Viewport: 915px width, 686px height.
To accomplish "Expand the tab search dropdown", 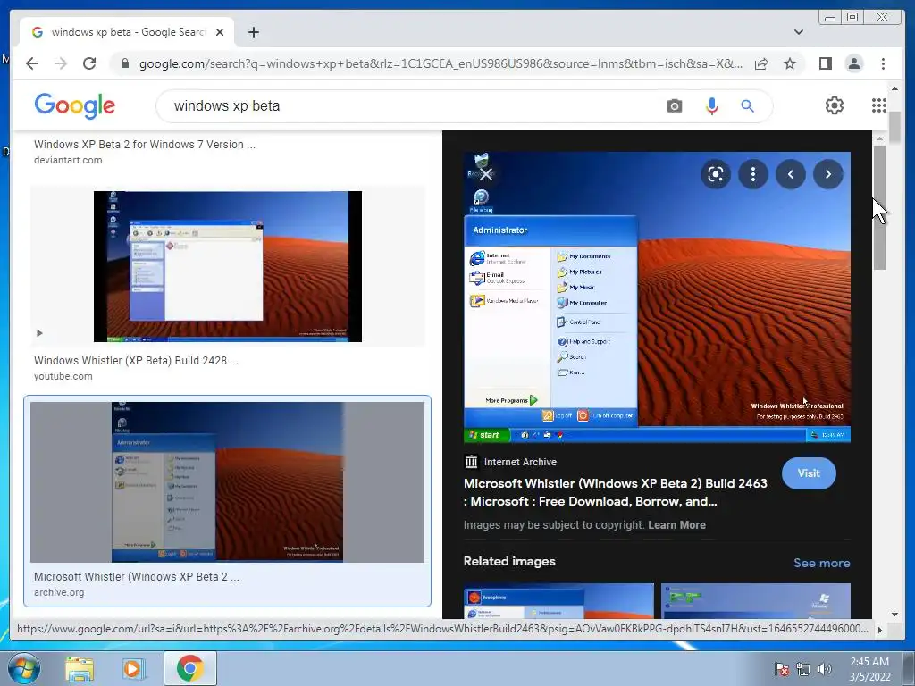I will (798, 32).
